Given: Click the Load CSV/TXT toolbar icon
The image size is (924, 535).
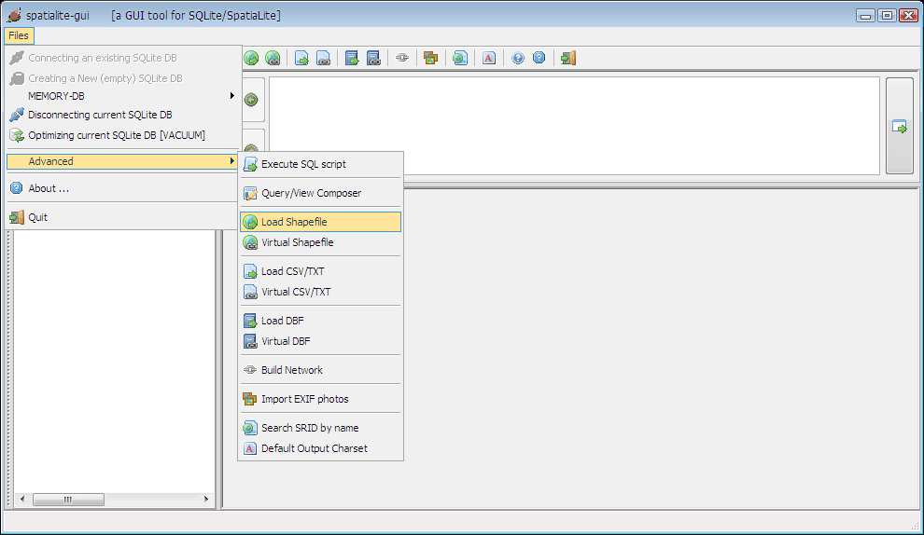Looking at the screenshot, I should coord(301,58).
